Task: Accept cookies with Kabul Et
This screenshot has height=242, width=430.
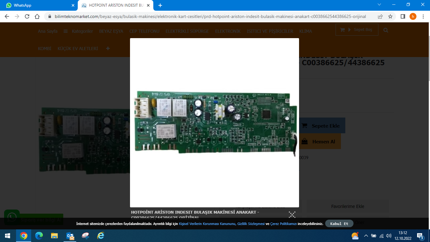Action: click(339, 224)
